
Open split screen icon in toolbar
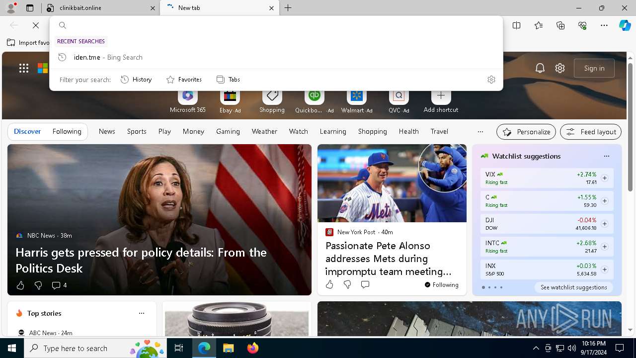pos(517,25)
